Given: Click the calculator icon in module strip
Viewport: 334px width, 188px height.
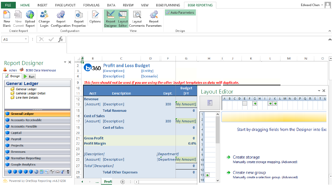Looking at the screenshot, I should (x=42, y=172).
